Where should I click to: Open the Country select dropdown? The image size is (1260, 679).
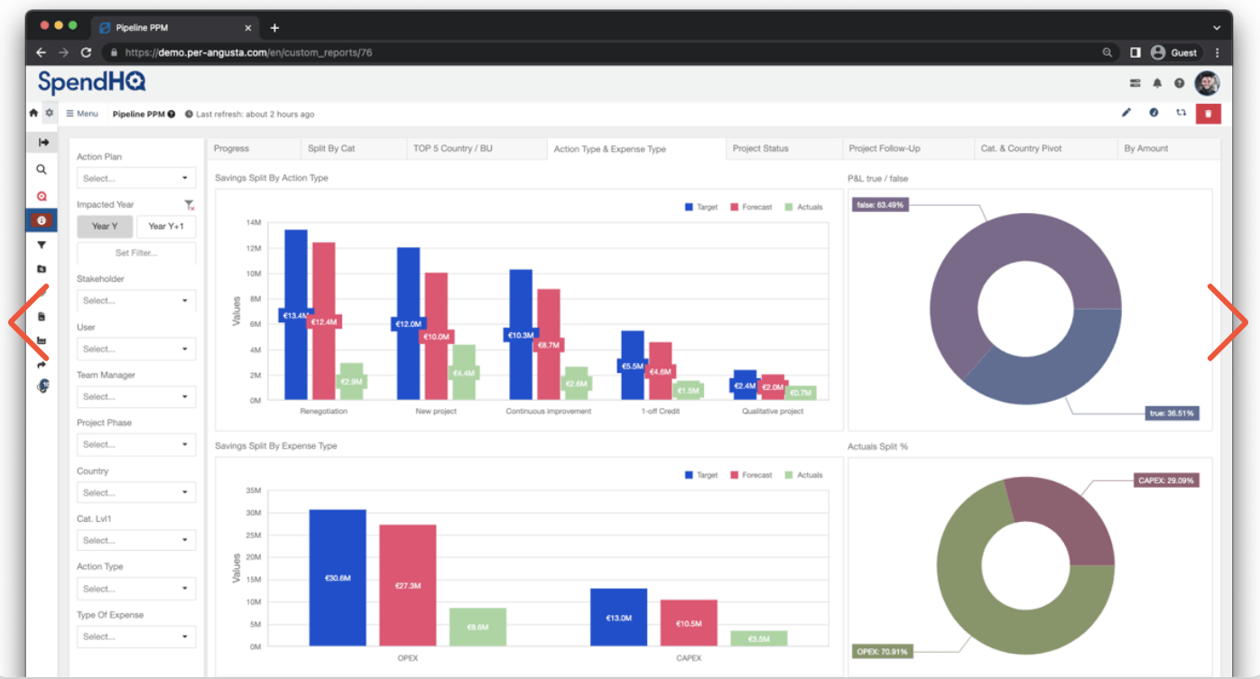(x=136, y=493)
